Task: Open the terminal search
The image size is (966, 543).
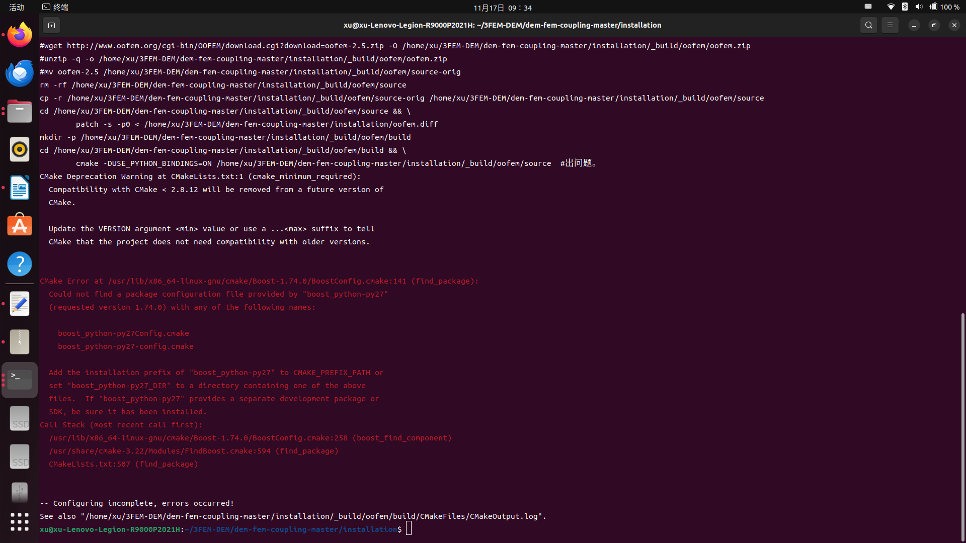Action: [x=868, y=25]
